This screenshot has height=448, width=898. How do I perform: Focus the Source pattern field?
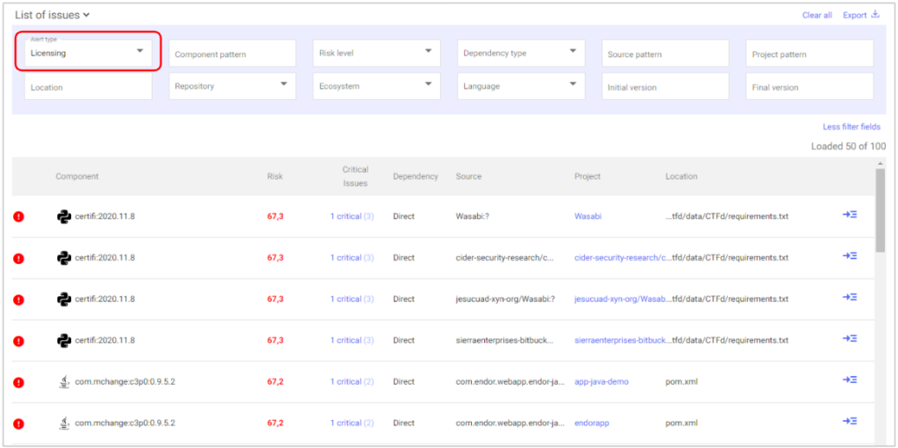click(x=665, y=53)
